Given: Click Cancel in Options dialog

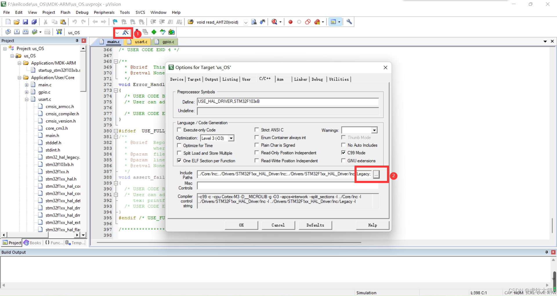Looking at the screenshot, I should (278, 225).
